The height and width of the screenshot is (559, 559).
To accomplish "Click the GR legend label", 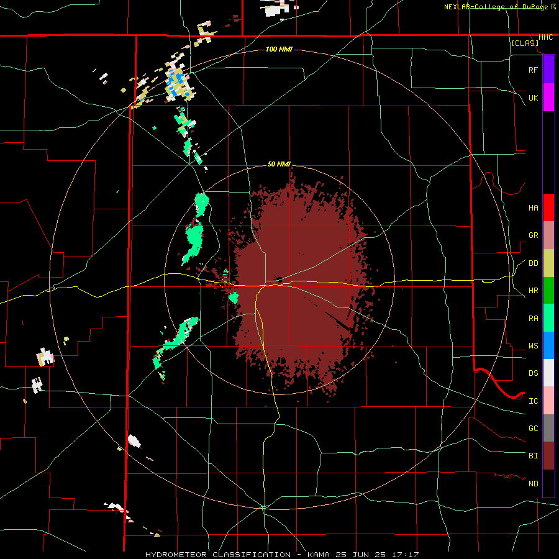I will pos(533,235).
